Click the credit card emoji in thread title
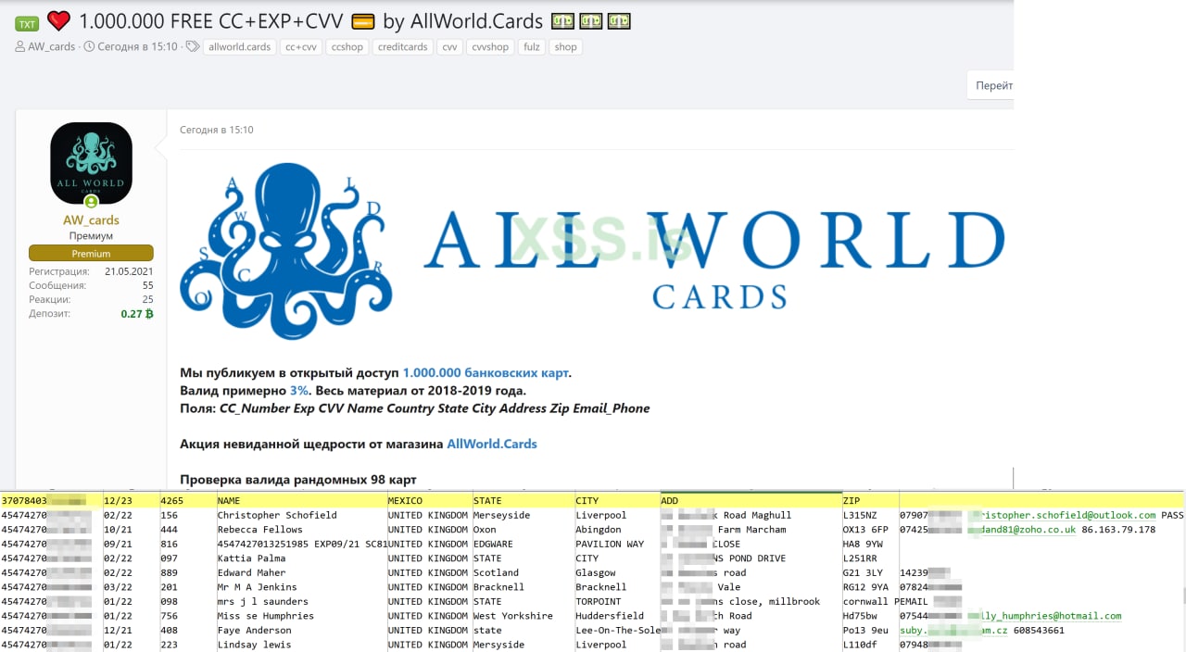The width and height of the screenshot is (1186, 652). click(x=364, y=20)
